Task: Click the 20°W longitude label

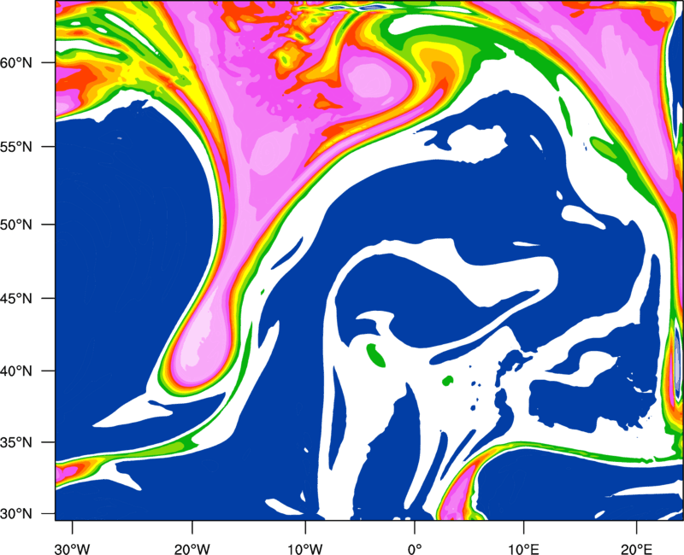Action: pos(192,549)
